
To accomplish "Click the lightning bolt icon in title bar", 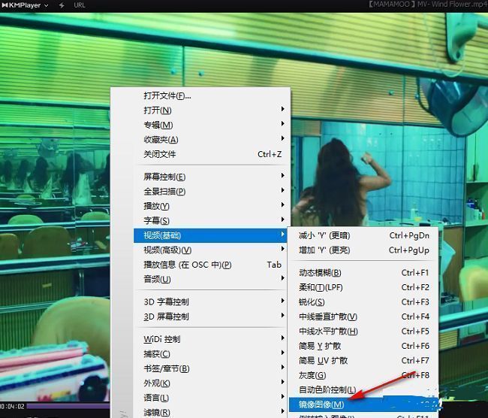I will pos(62,5).
